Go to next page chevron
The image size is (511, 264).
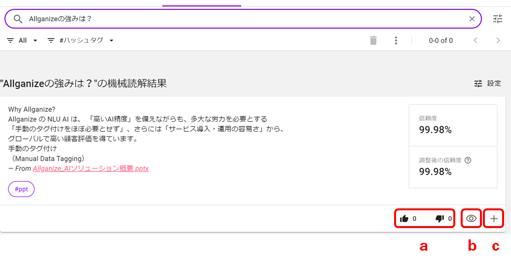(498, 40)
